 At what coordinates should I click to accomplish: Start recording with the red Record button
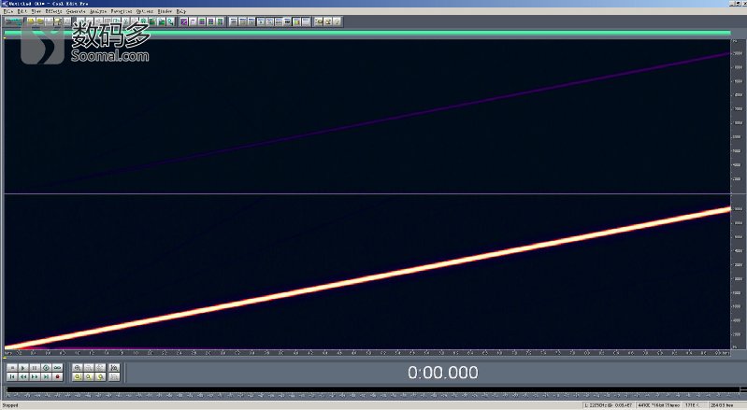[58, 377]
